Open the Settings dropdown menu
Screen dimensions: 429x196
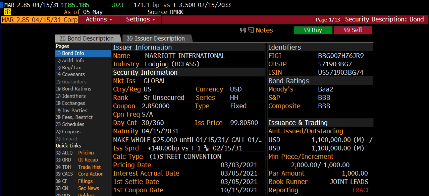coord(141,19)
